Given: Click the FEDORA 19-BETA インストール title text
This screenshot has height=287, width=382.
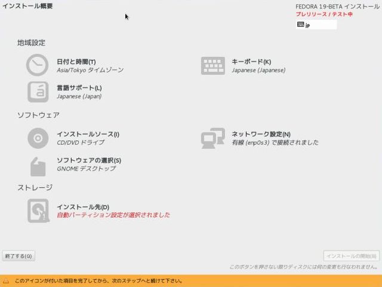Looking at the screenshot, I should pyautogui.click(x=337, y=7).
